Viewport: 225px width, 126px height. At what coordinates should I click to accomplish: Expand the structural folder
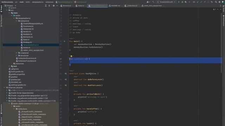17,56
